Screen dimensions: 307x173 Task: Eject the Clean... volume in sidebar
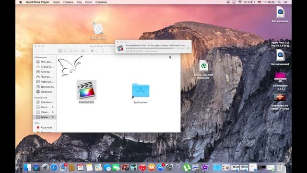coord(53,112)
